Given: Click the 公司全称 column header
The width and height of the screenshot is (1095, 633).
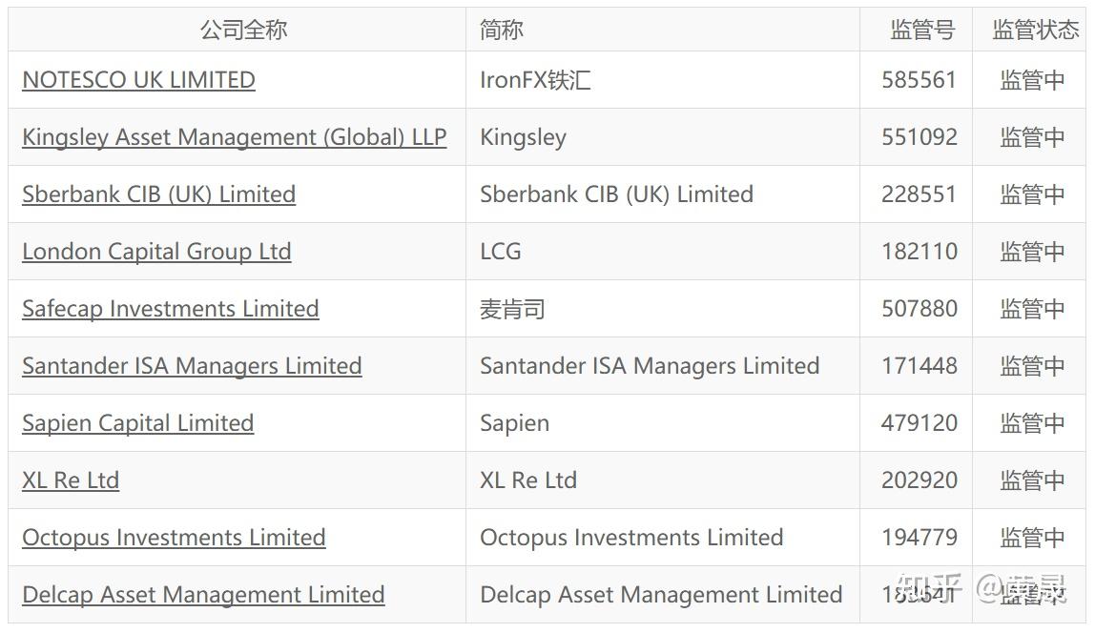Looking at the screenshot, I should point(243,30).
